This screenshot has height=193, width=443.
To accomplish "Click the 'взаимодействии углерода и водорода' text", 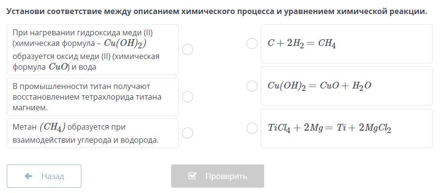I will [86, 140].
